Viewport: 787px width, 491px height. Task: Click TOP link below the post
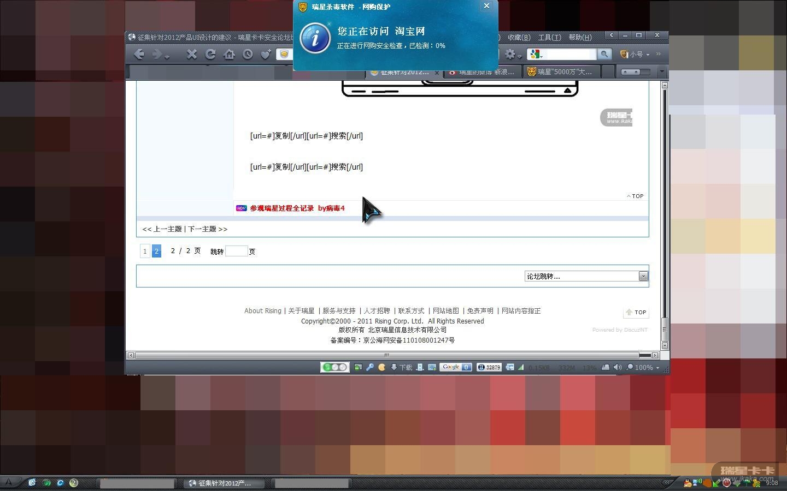635,196
